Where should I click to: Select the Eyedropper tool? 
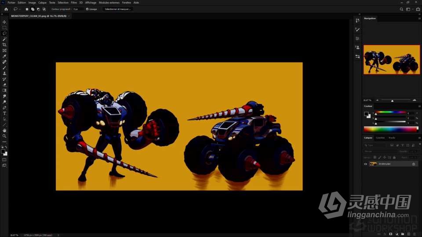click(x=4, y=56)
